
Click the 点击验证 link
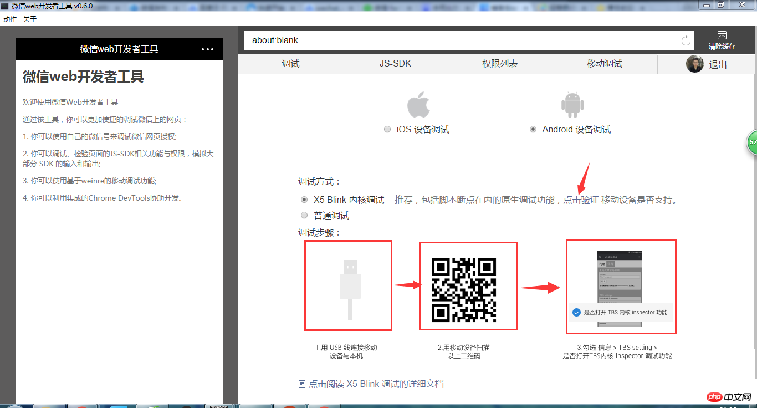[x=581, y=200]
